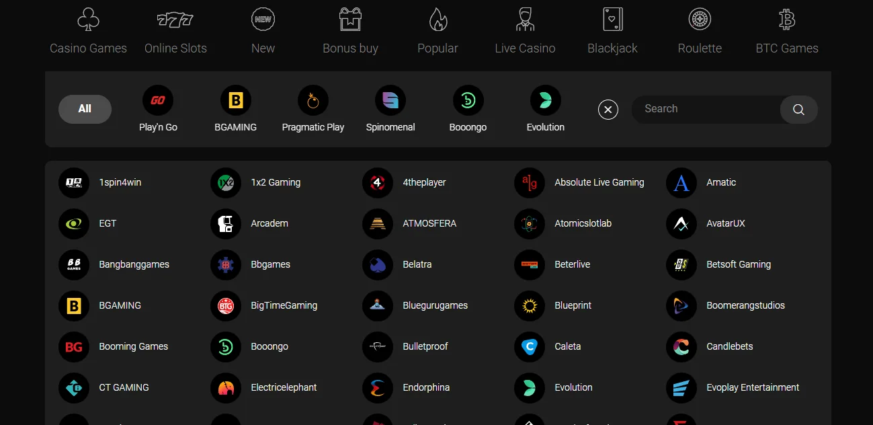The width and height of the screenshot is (873, 425).
Task: Open Blueprint provider games
Action: click(553, 306)
